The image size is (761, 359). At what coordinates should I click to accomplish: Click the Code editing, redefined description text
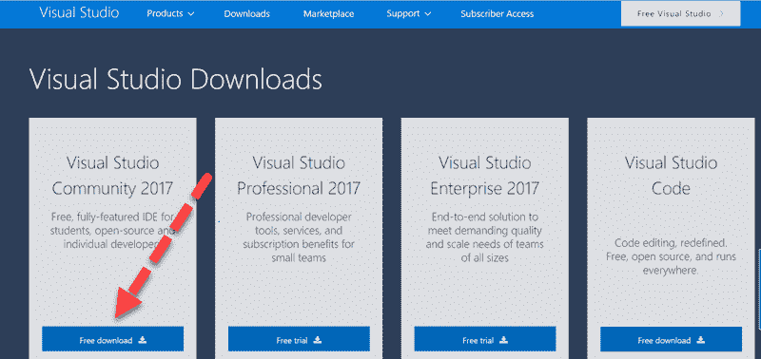[x=672, y=256]
